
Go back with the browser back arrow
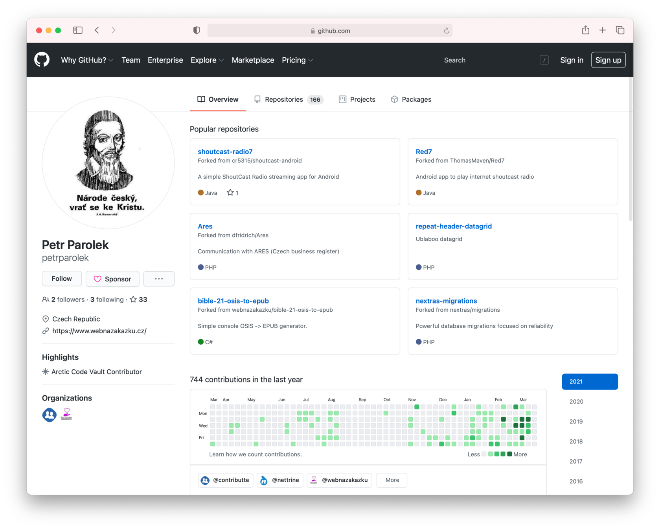(97, 30)
